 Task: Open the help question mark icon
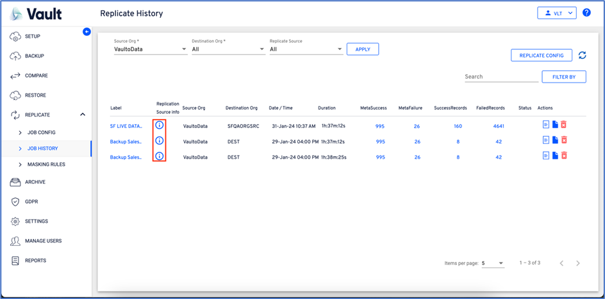[586, 13]
